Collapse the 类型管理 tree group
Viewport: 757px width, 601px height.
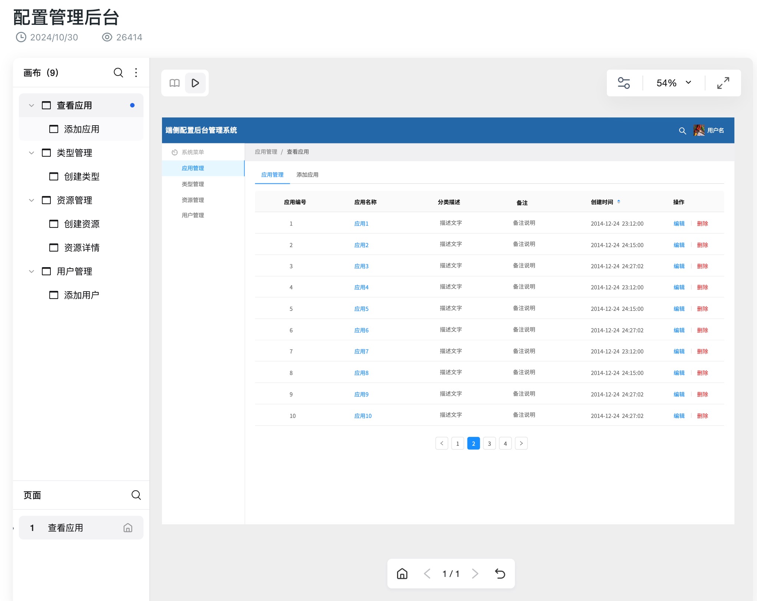click(32, 153)
